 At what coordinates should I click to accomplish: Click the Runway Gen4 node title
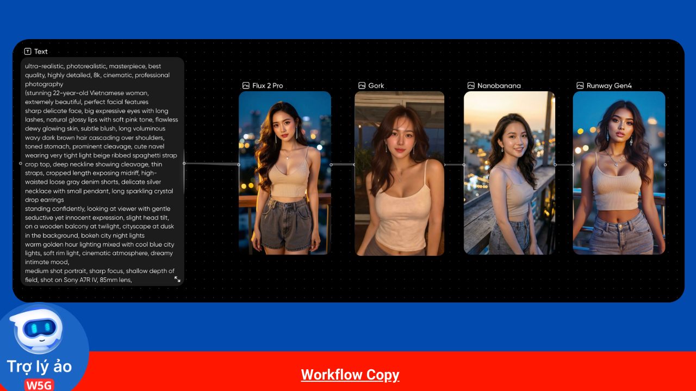click(609, 86)
